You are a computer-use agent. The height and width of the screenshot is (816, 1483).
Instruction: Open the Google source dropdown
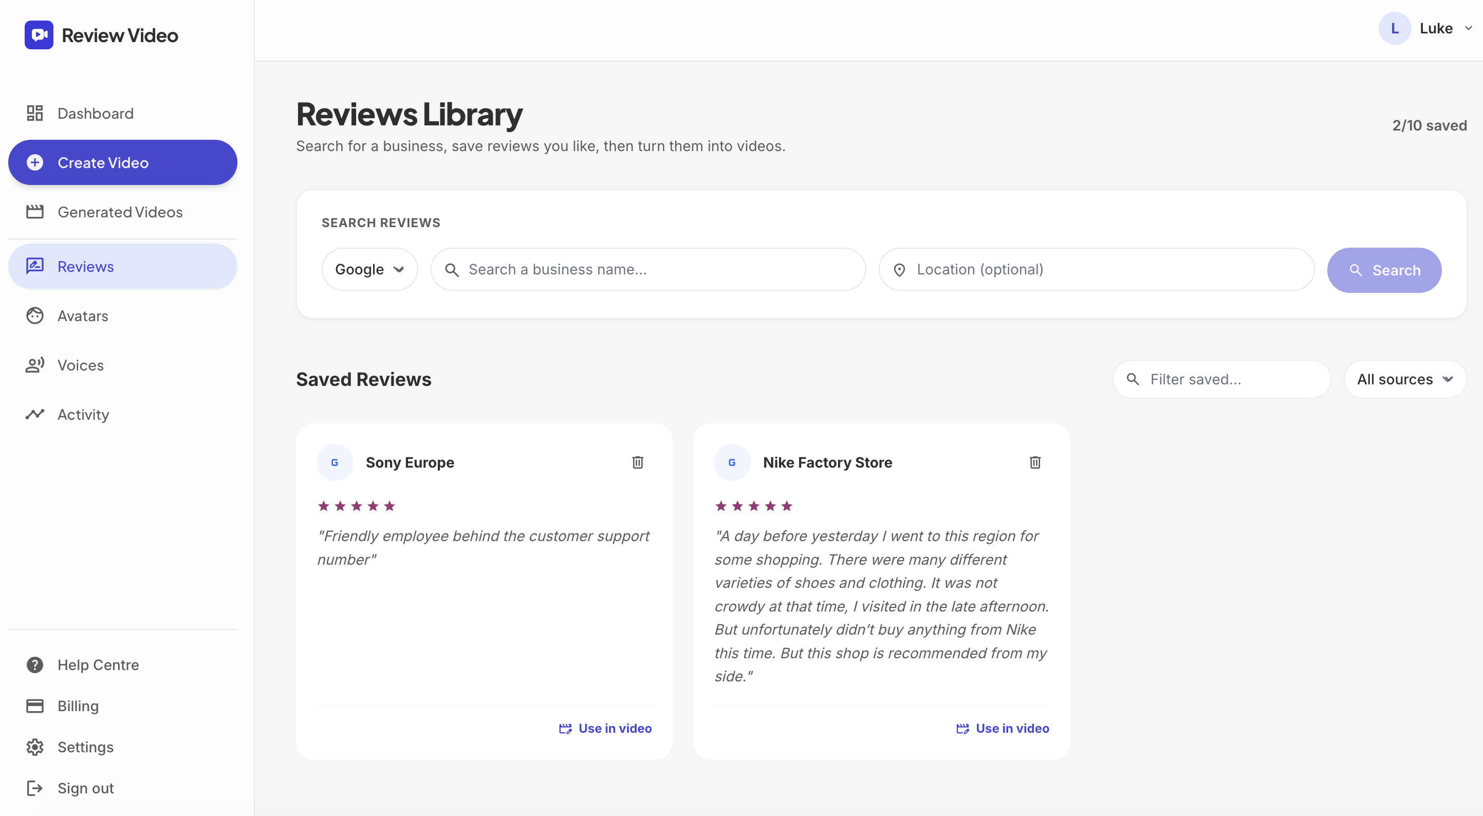click(369, 269)
